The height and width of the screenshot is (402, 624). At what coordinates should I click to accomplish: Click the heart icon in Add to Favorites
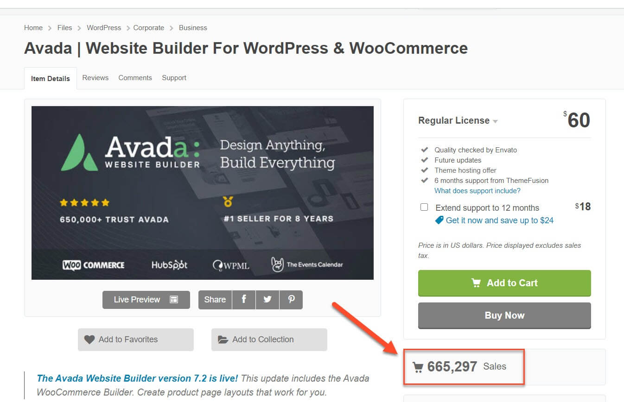[x=89, y=339]
